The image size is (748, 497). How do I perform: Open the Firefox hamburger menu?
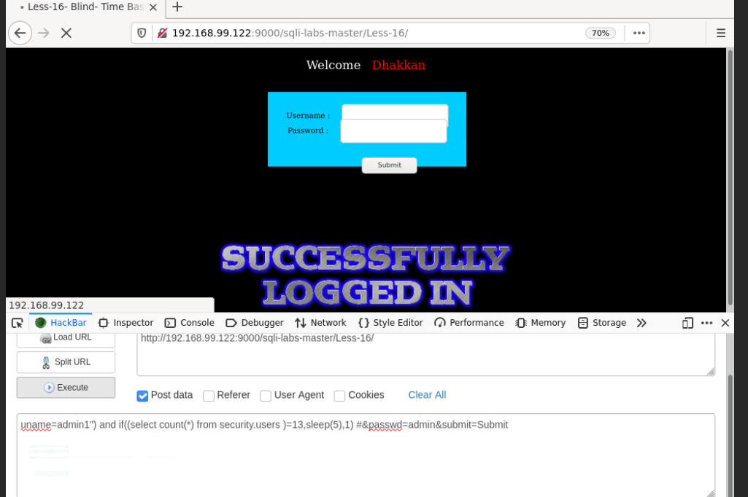tap(721, 33)
